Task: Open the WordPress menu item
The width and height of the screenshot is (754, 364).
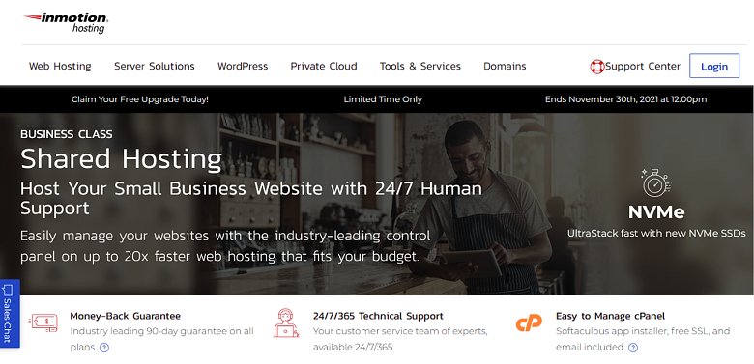Action: tap(243, 67)
